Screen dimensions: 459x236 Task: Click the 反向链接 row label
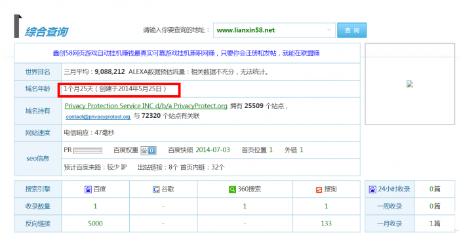pyautogui.click(x=38, y=224)
